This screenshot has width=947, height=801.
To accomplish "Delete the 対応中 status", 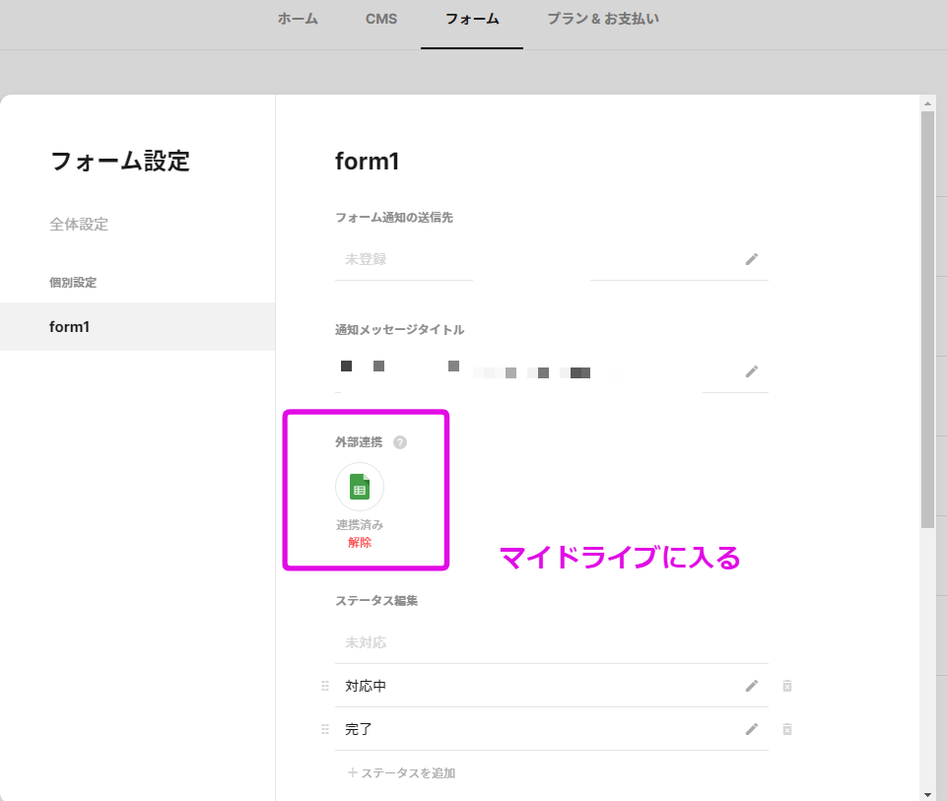I will [x=787, y=686].
